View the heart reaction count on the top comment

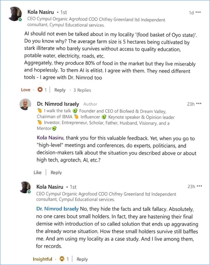pyautogui.click(x=43, y=90)
